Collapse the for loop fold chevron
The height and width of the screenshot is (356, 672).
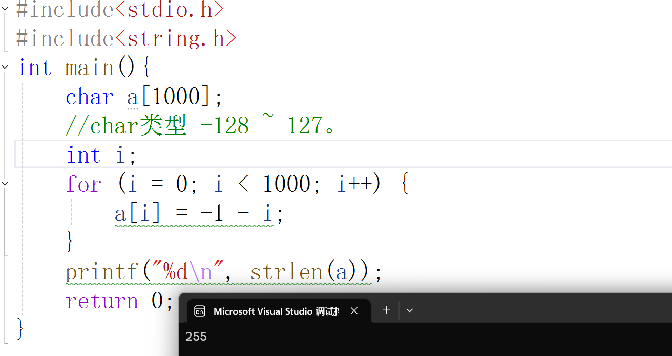tap(5, 183)
